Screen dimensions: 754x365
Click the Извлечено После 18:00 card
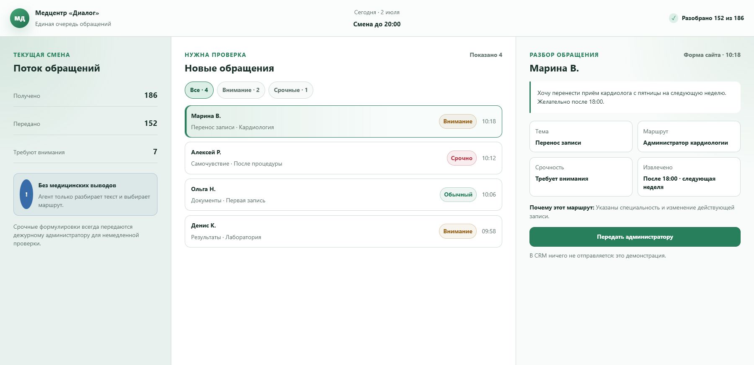(689, 177)
